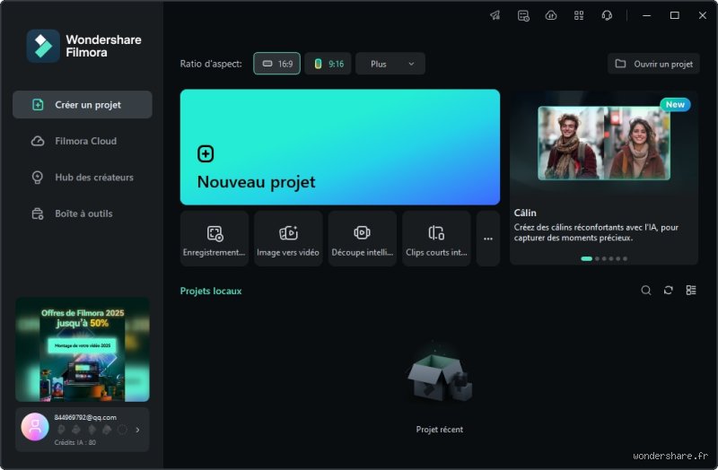This screenshot has width=718, height=470.
Task: Select Créer un projet in sidebar
Action: 83,105
